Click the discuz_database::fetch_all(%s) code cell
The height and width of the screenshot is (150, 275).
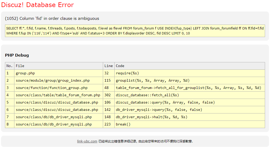coord(148,95)
